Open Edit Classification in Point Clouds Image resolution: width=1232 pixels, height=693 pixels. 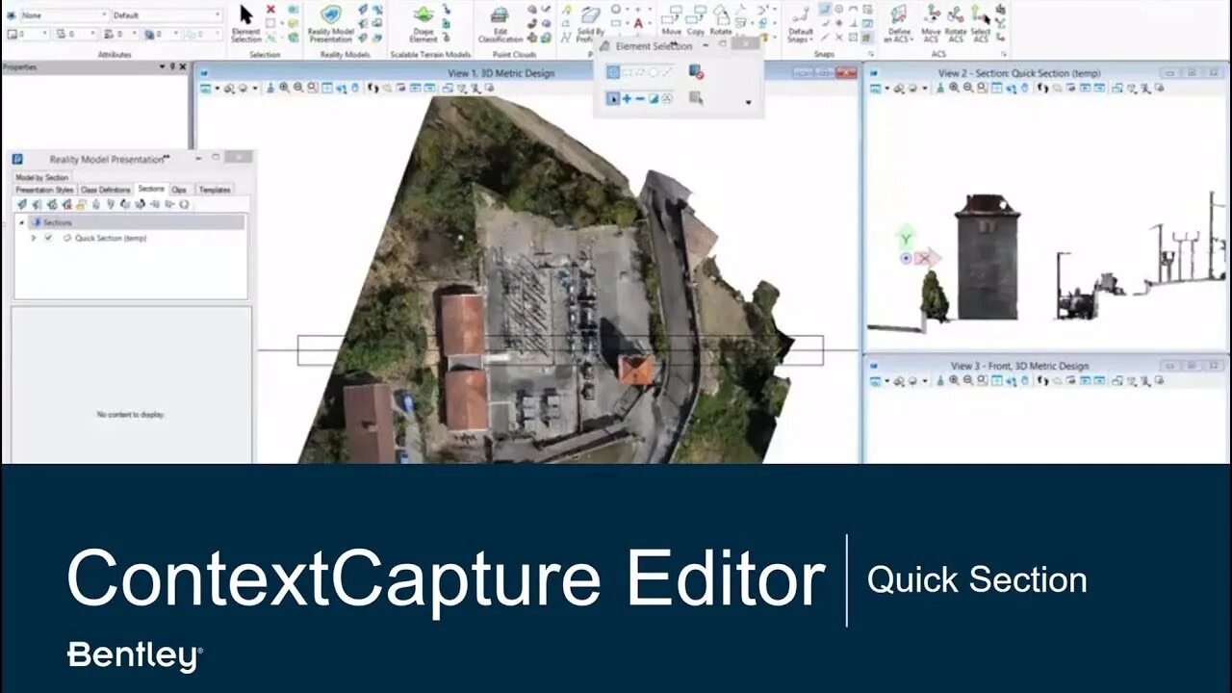click(x=500, y=23)
